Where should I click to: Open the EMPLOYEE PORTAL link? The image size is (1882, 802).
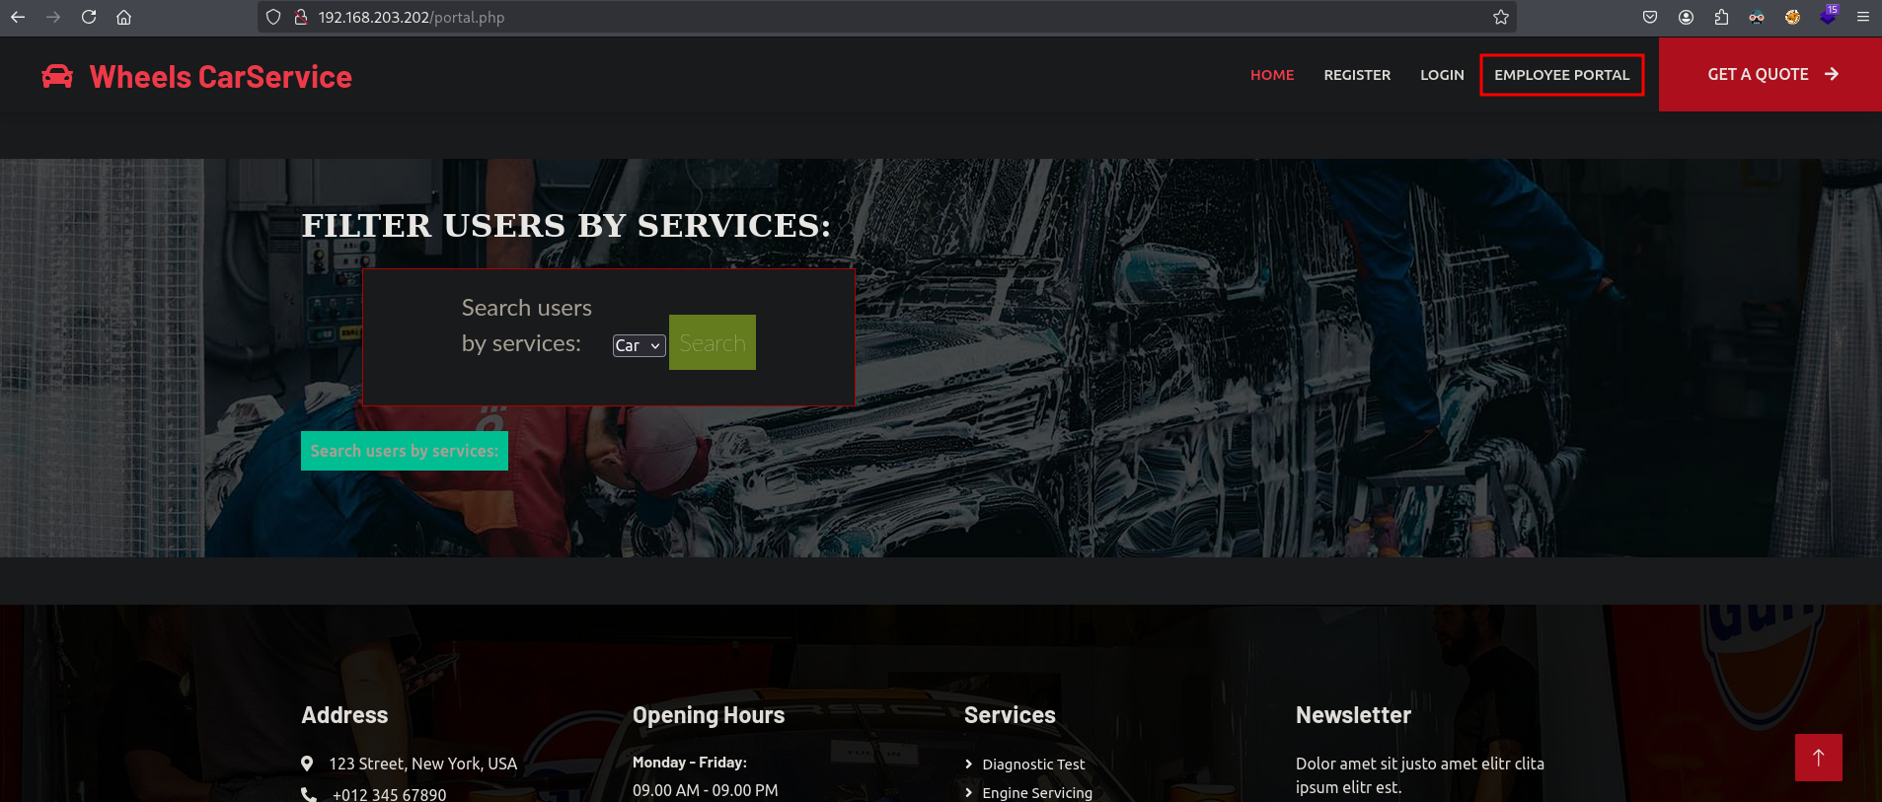1561,75
